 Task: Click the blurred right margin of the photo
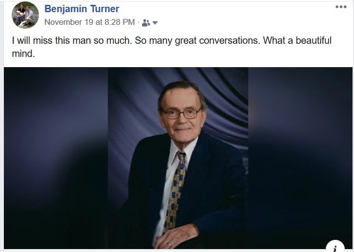click(x=301, y=158)
